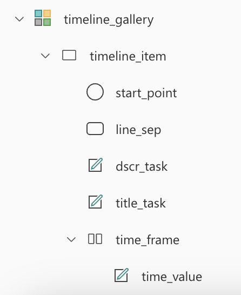This screenshot has height=295, width=241.
Task: Click the timeline_gallery gallery icon
Action: [43, 18]
